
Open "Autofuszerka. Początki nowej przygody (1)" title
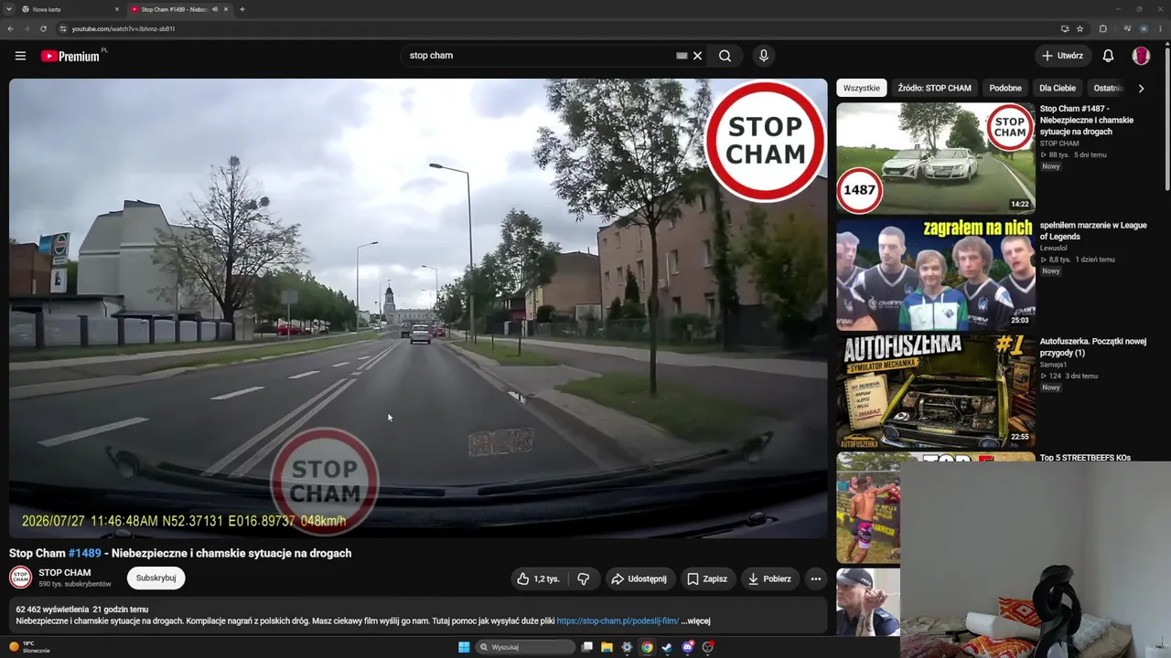[1093, 346]
